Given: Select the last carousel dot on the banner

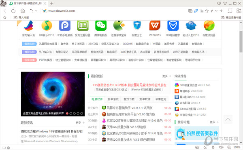Looking at the screenshot, I should click(81, 113).
